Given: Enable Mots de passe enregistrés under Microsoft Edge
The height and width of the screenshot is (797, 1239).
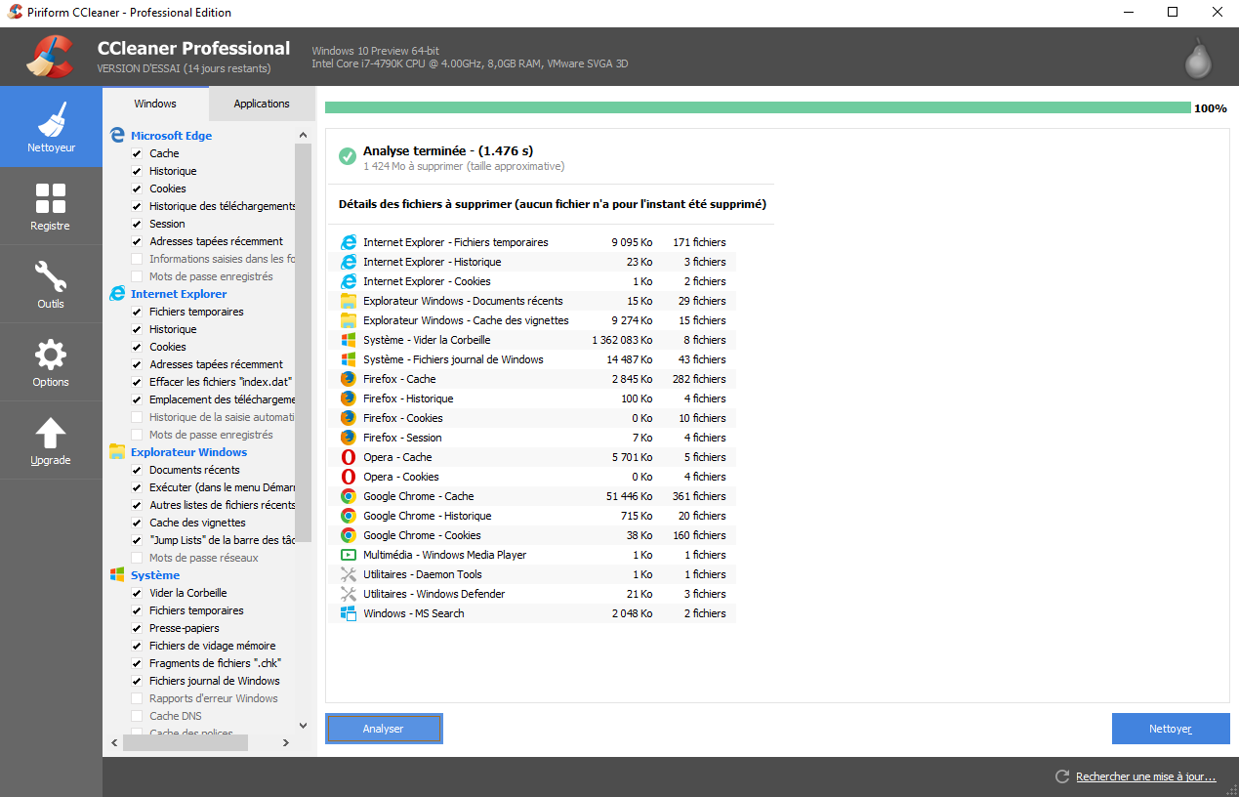Looking at the screenshot, I should pyautogui.click(x=138, y=276).
